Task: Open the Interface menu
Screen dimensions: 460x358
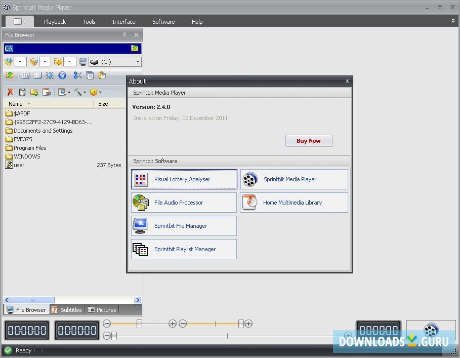Action: (124, 22)
